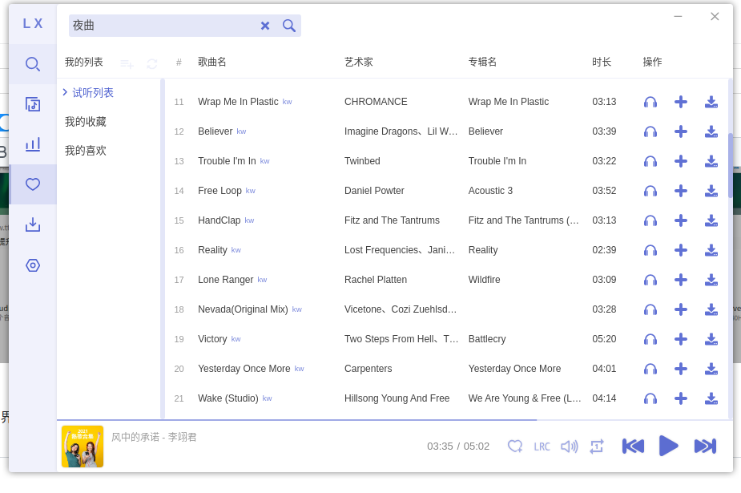The width and height of the screenshot is (741, 493).
Task: Play Free Loop via headphone icon
Action: (x=650, y=191)
